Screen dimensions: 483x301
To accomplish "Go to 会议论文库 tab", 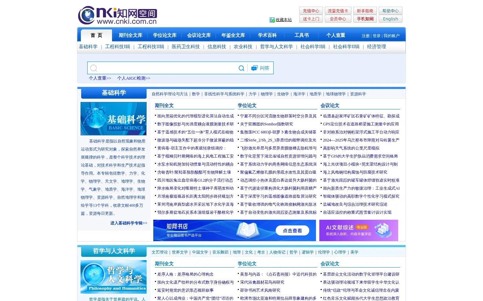I will (199, 35).
